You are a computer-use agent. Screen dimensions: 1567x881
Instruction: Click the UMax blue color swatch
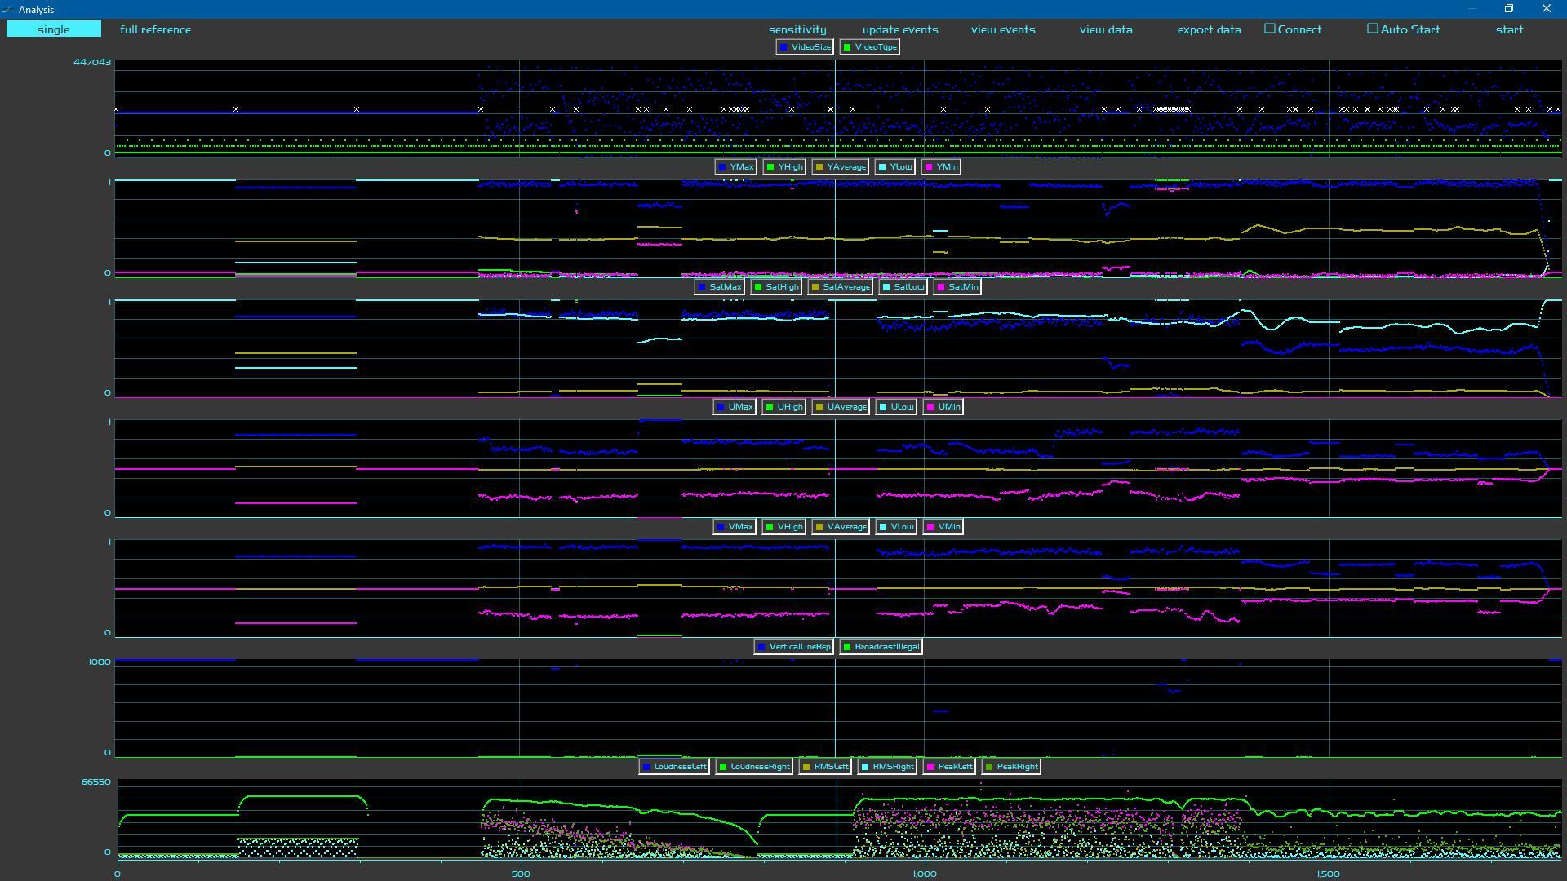click(721, 407)
